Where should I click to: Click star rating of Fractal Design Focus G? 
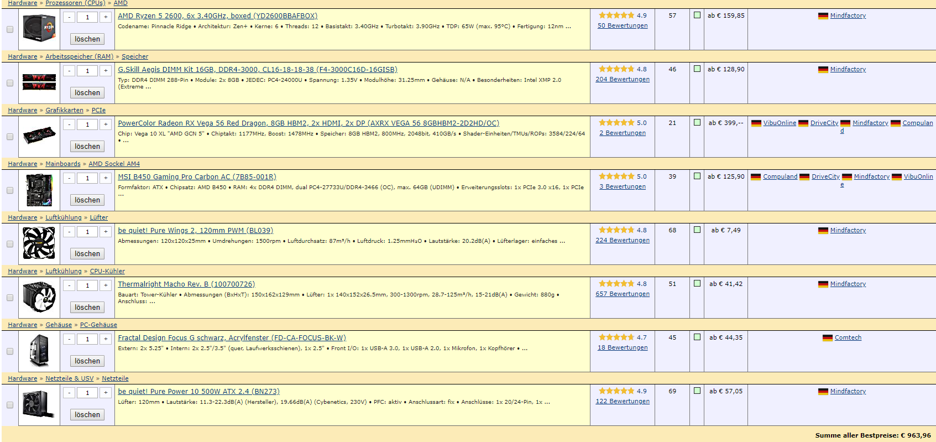coord(616,337)
